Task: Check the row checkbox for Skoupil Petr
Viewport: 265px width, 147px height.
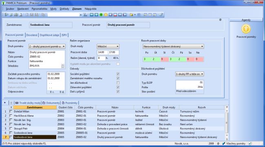Action: [11, 128]
